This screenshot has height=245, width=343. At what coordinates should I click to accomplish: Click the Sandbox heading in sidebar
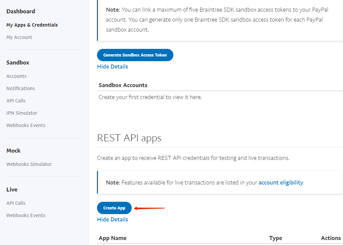(18, 62)
